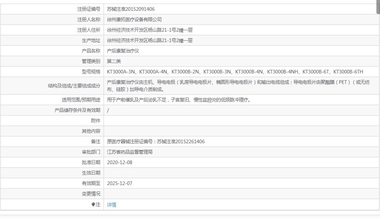This screenshot has height=221, width=380.
Task: Click the 产品名称 label
Action: pos(91,51)
